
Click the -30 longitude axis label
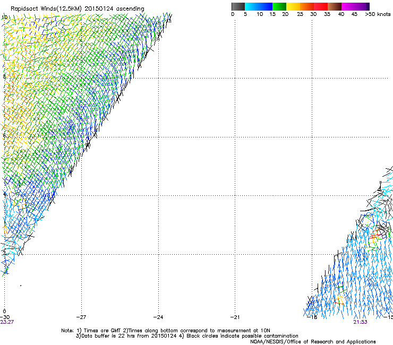tap(5, 317)
